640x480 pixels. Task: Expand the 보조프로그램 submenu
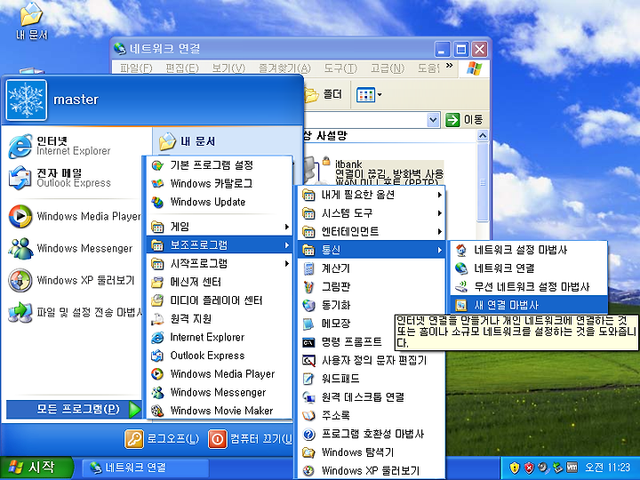point(220,245)
